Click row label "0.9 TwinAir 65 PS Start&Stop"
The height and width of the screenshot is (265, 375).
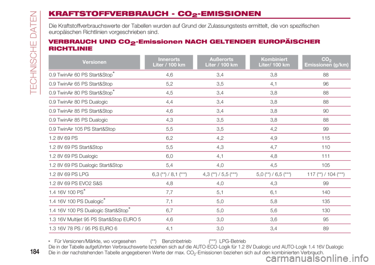click(x=80, y=84)
